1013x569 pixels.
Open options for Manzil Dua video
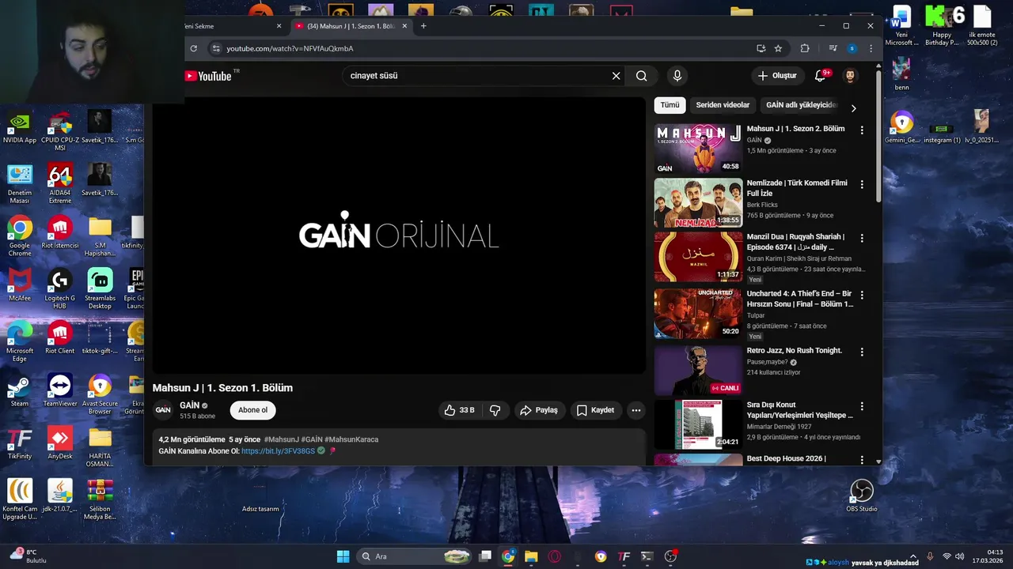point(862,238)
